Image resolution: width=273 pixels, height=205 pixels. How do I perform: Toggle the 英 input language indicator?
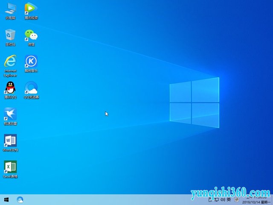(229, 199)
